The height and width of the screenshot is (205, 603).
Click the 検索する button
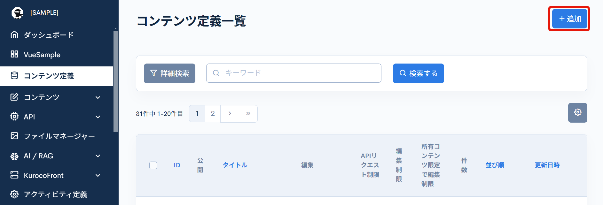(418, 73)
